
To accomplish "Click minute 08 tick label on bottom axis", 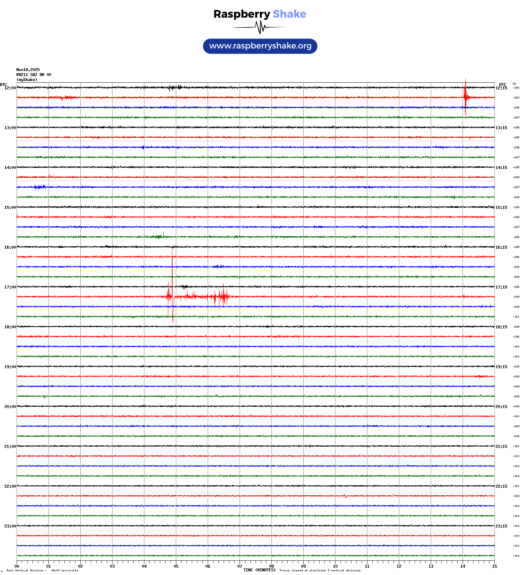I will coord(271,566).
